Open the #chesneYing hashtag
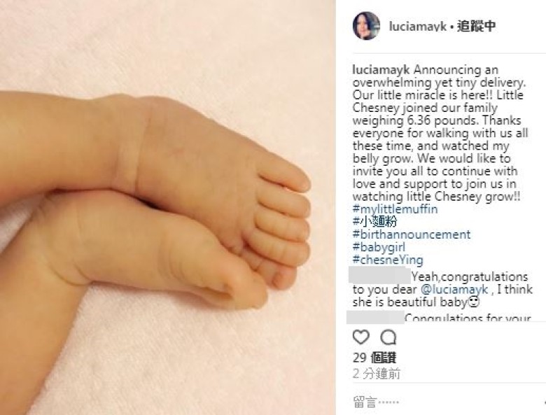546x415 pixels. click(x=388, y=260)
